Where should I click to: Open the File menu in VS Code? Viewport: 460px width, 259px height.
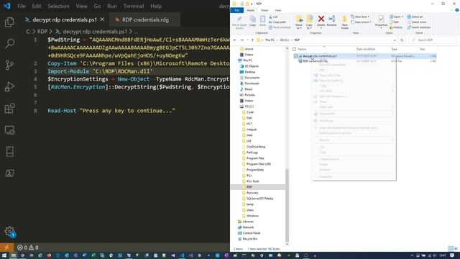tap(22, 6)
